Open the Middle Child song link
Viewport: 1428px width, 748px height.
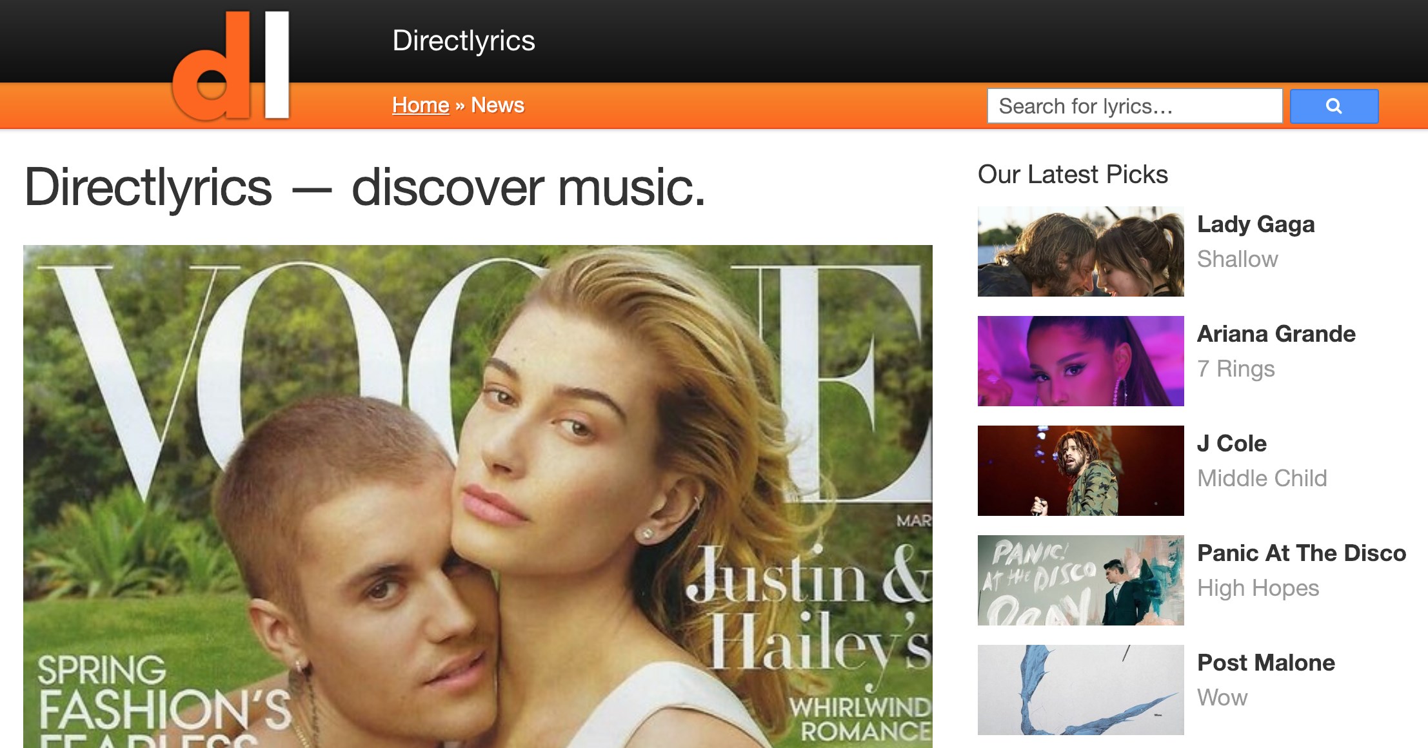1262,478
